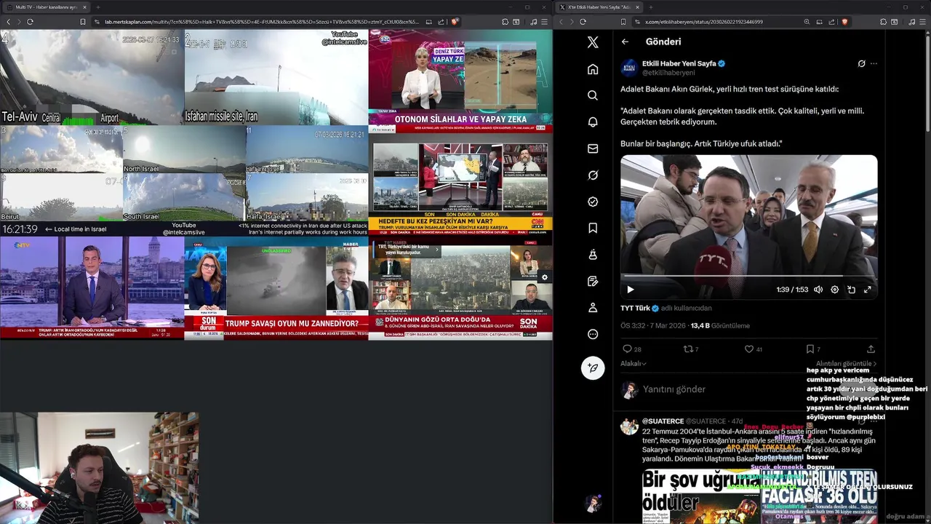Open Bookmarks in the X sidebar
The image size is (931, 524).
pos(593,229)
